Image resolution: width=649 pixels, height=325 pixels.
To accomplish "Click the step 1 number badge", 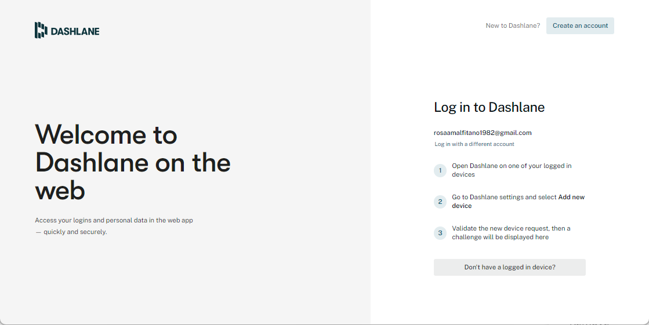I will [440, 170].
